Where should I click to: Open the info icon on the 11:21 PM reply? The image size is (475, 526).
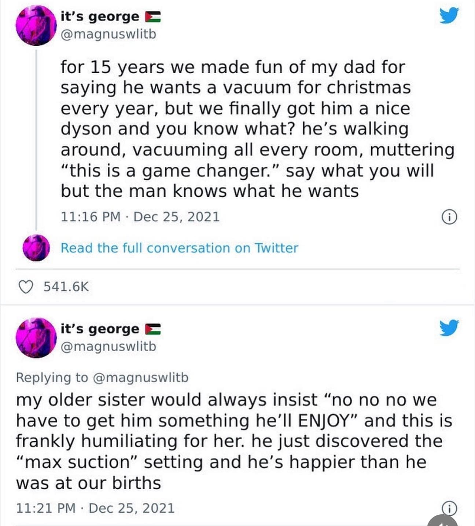450,509
